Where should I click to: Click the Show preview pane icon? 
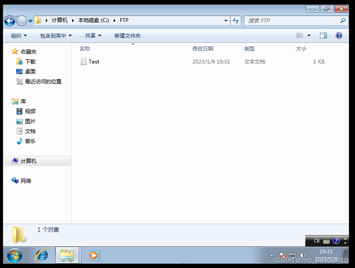323,35
